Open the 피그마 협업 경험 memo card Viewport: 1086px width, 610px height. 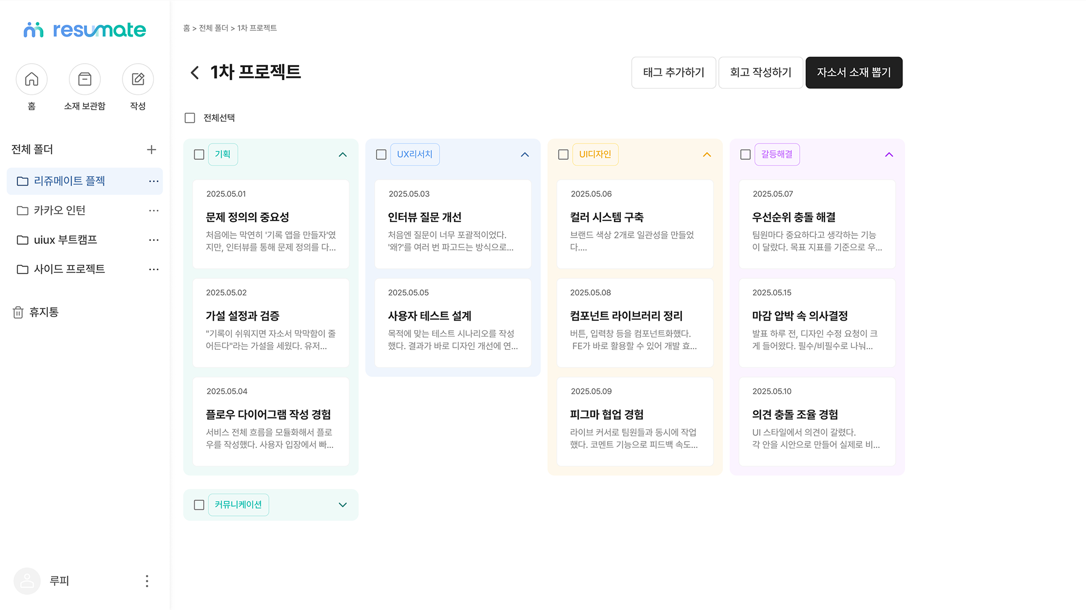click(635, 422)
